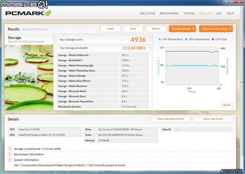Expand Storage conventional 1.0 score section

(x=10, y=149)
